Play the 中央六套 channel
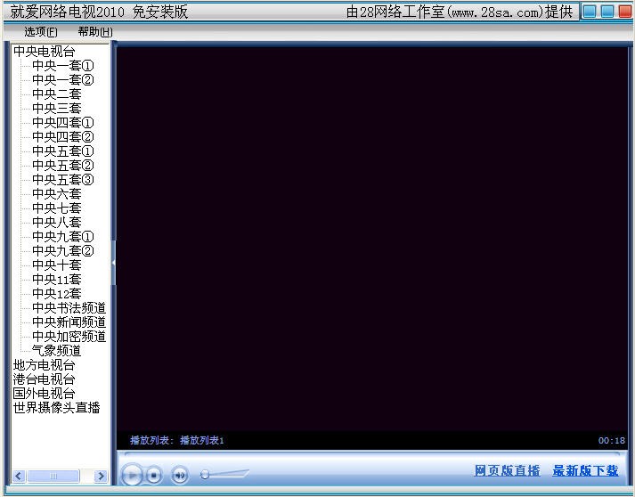Image resolution: width=635 pixels, height=497 pixels. (57, 193)
